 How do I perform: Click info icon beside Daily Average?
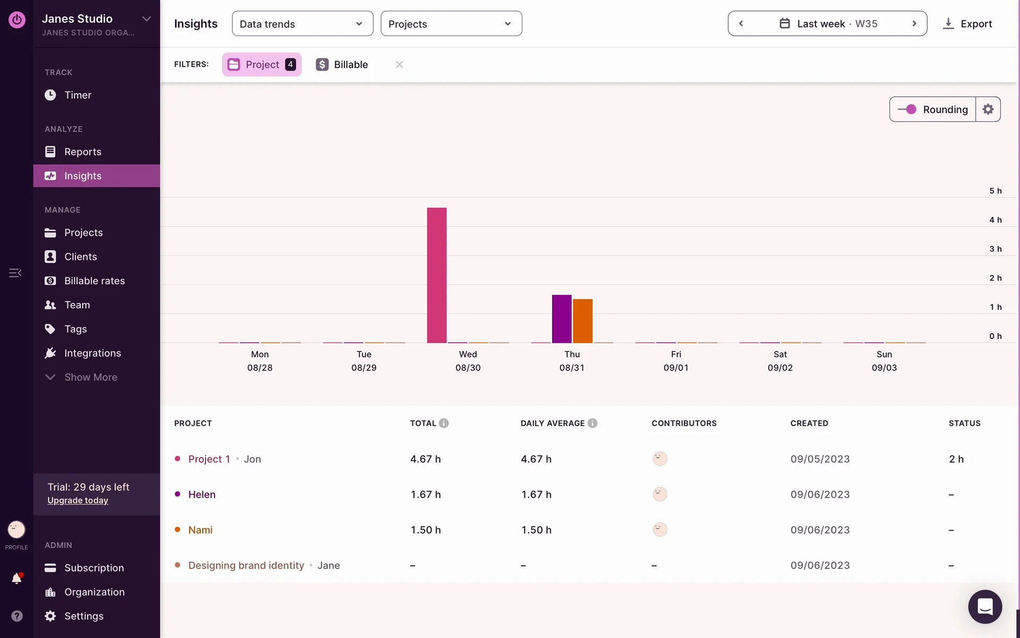592,423
